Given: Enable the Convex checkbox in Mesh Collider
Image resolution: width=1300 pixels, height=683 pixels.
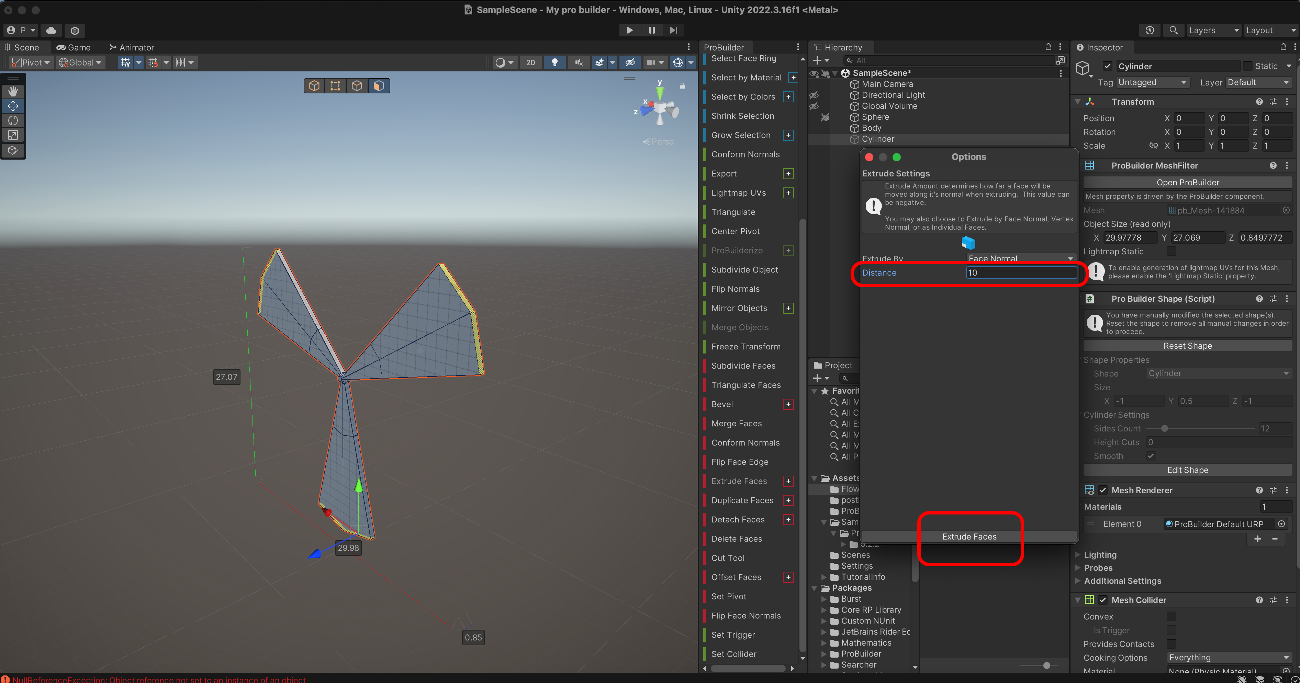Looking at the screenshot, I should point(1171,616).
